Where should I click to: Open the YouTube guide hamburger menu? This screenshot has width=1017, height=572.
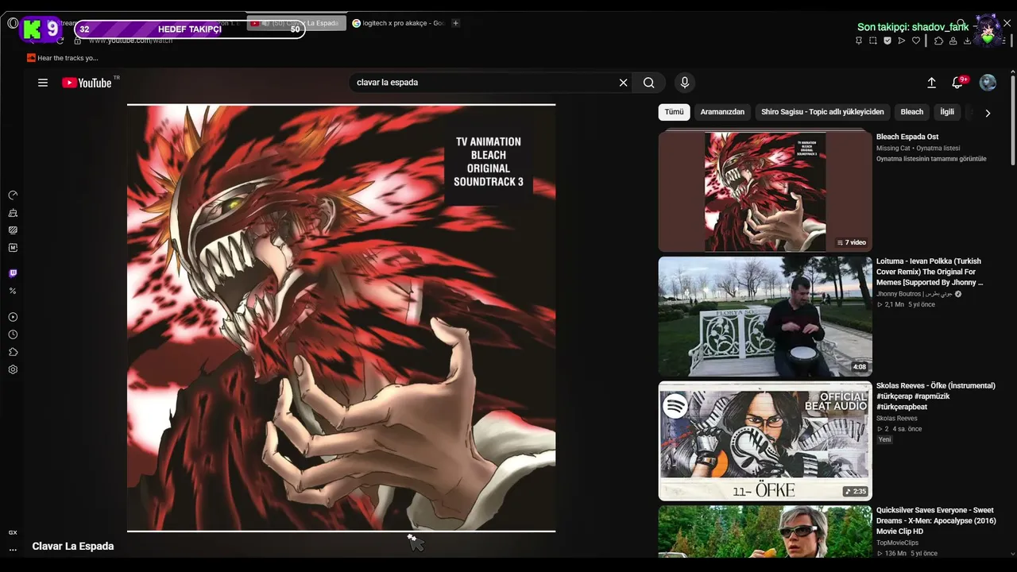coord(43,83)
